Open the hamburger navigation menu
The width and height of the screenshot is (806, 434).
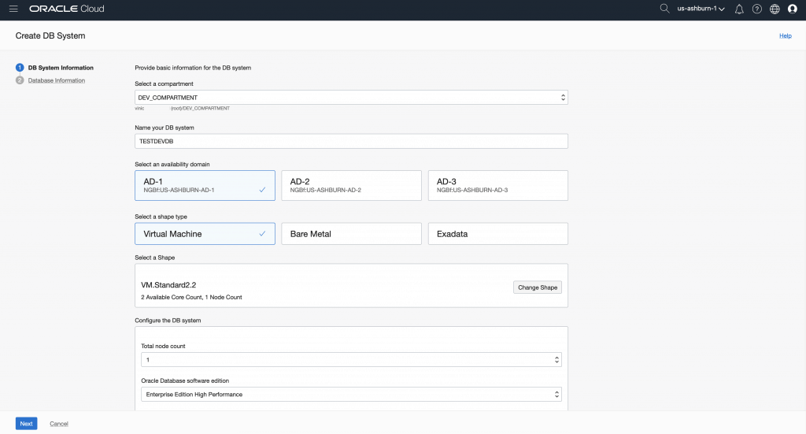[13, 9]
